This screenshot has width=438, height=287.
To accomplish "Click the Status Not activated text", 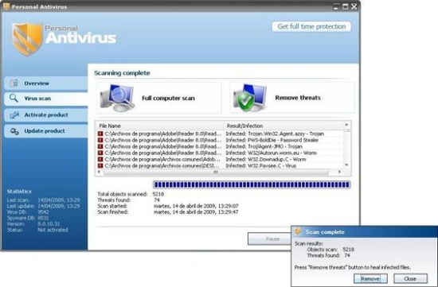I will tap(53, 230).
